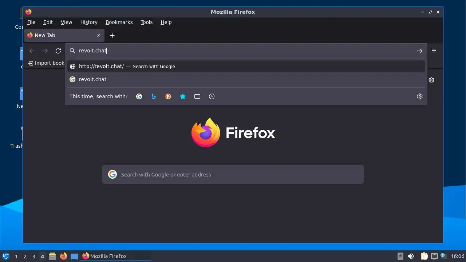Open file manager from the taskbar

[x=52, y=256]
